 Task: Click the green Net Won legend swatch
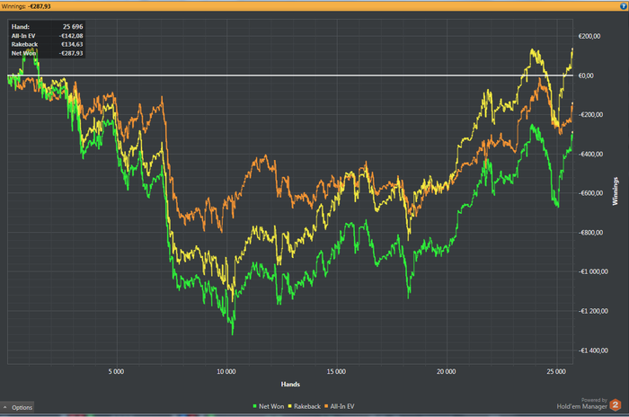254,406
